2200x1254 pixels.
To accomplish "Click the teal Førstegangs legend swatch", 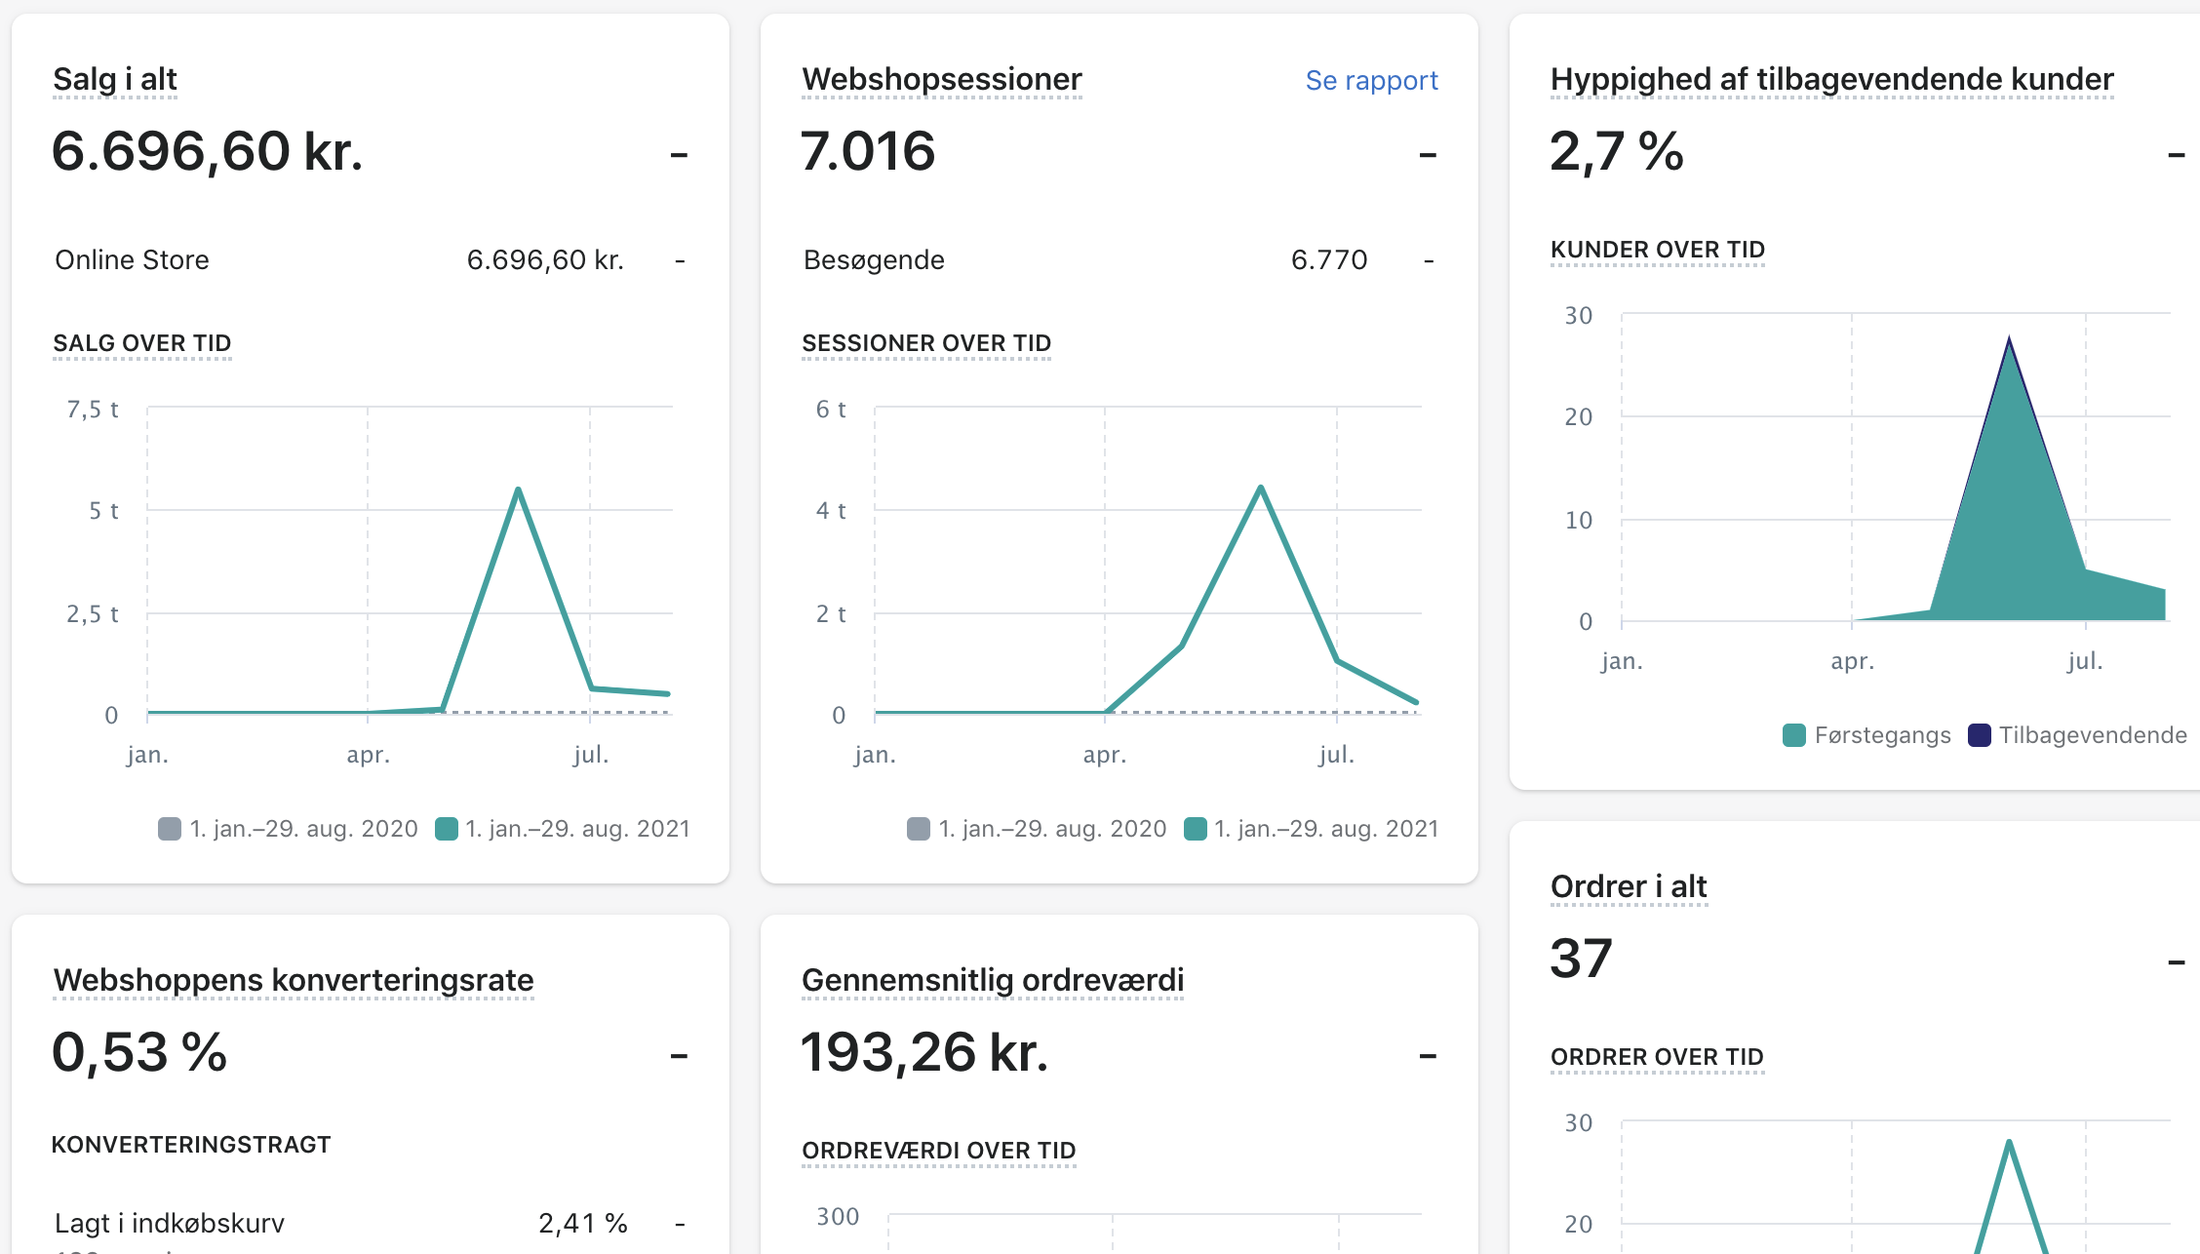I will [1794, 735].
